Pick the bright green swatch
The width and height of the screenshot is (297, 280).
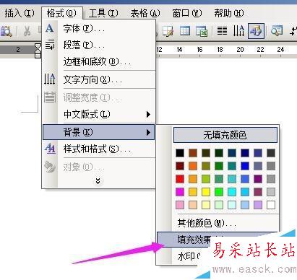click(219, 192)
